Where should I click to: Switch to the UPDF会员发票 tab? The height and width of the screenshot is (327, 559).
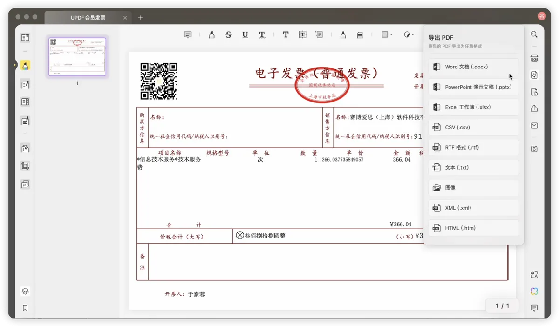(x=88, y=18)
